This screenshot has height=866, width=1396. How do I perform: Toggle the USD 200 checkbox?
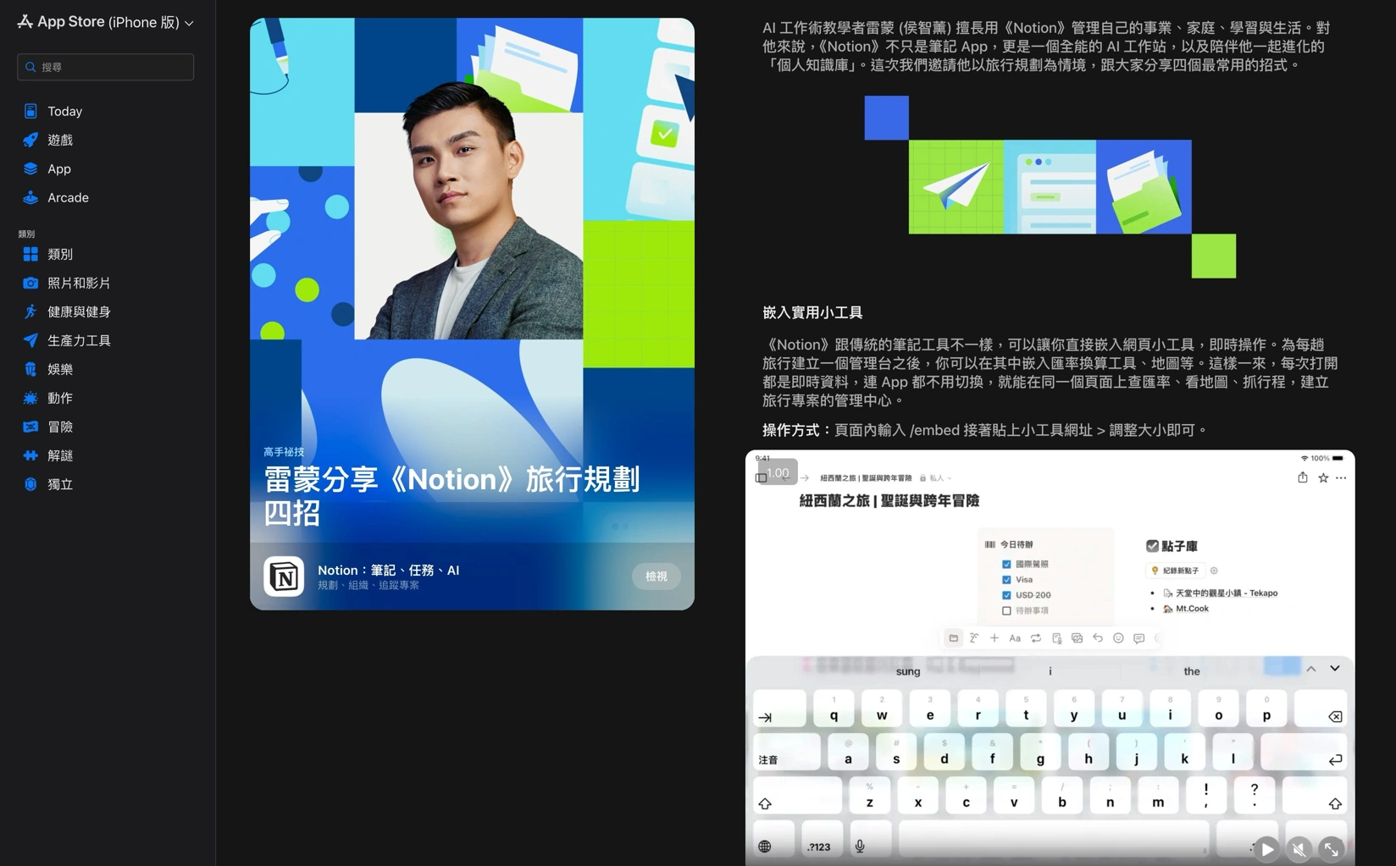1006,595
